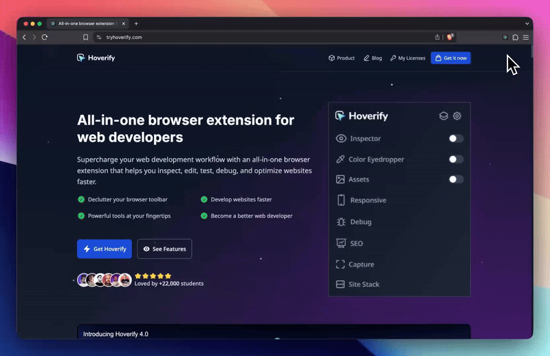Image resolution: width=550 pixels, height=356 pixels.
Task: Open a new tab with plus button
Action: click(136, 23)
